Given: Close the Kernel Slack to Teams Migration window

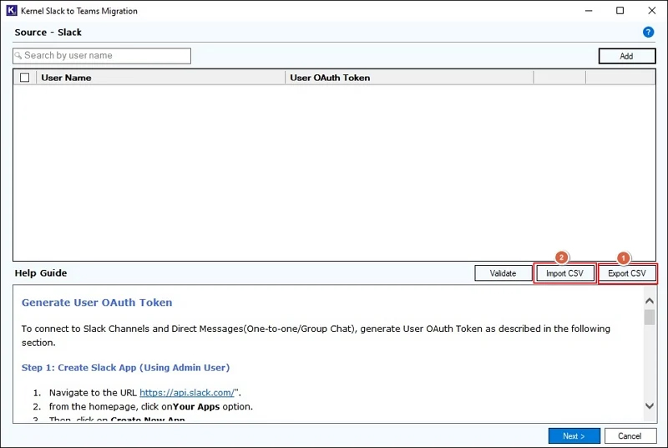Looking at the screenshot, I should (x=652, y=11).
